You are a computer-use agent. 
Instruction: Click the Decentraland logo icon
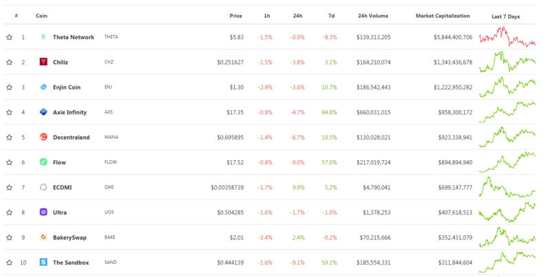pos(43,137)
